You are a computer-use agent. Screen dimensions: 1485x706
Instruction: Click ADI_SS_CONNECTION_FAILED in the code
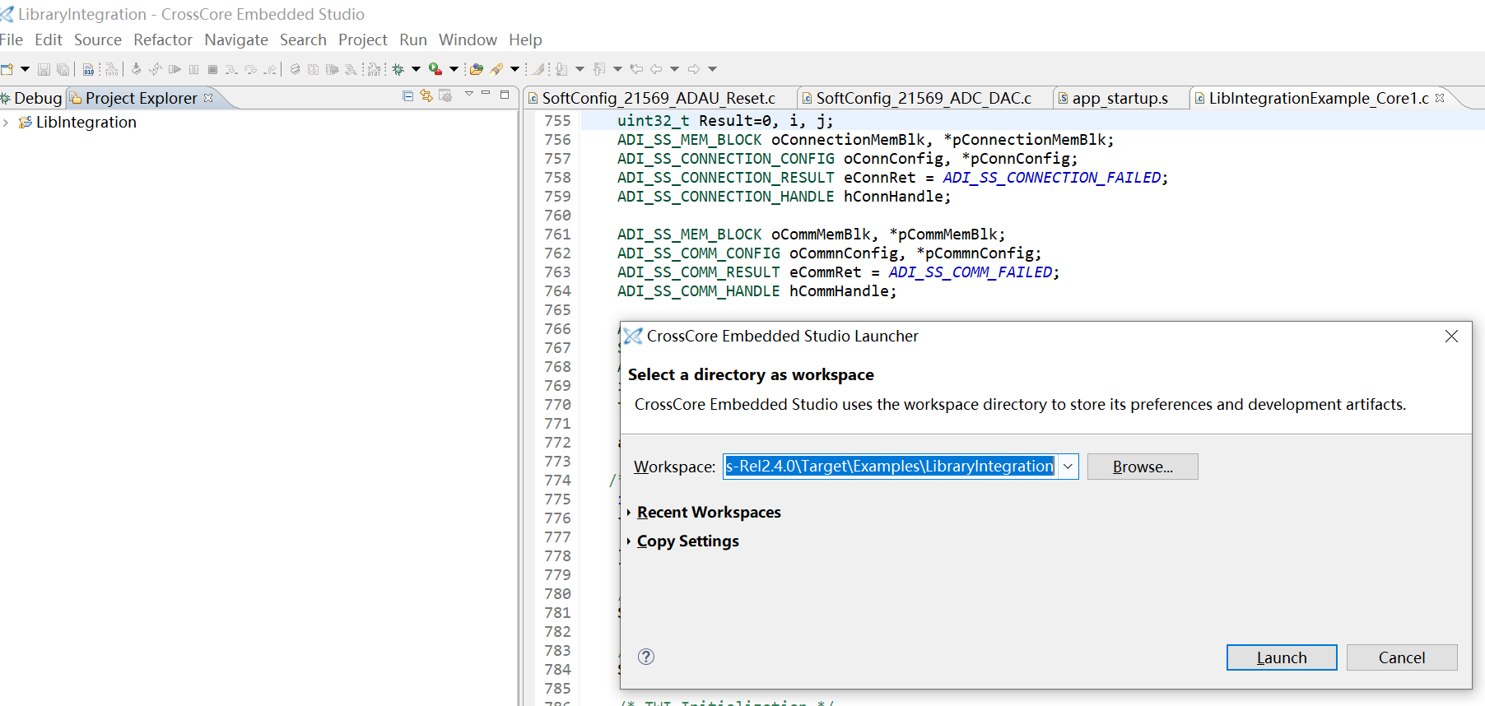[1052, 178]
